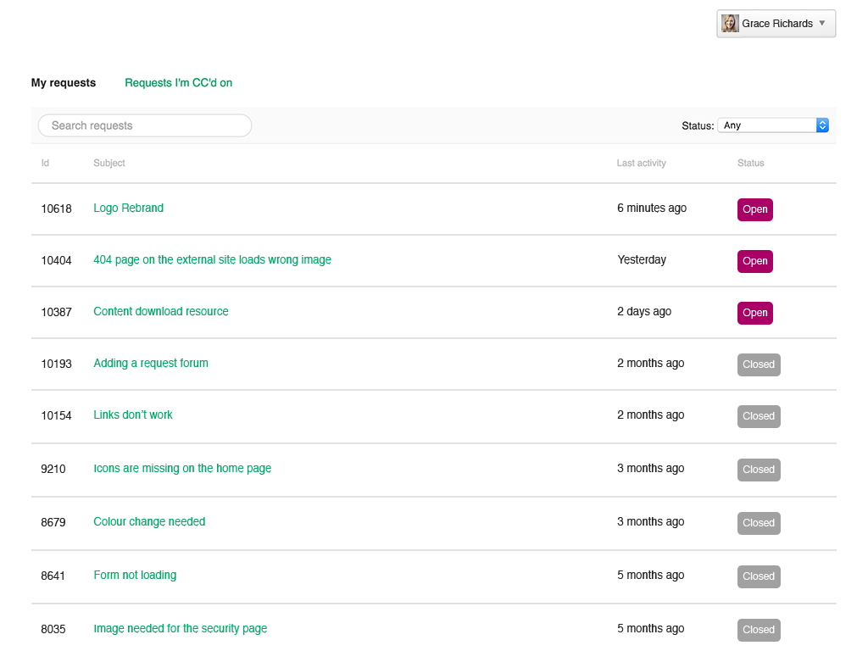The height and width of the screenshot is (651, 868).
Task: Click Open status badge for Logo Rebrand
Action: (754, 209)
